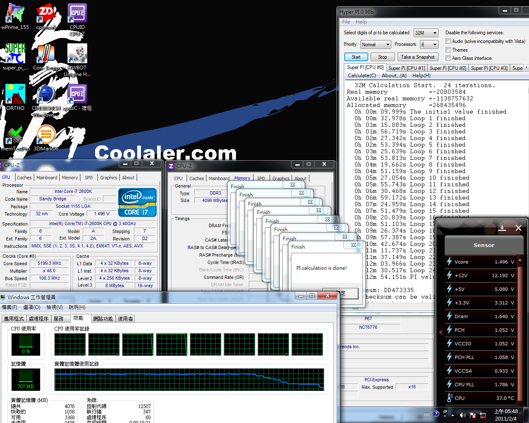Screen dimensions: 529x423
Task: Open the cpuzC shortcut on the desktop
Action: (x=77, y=97)
